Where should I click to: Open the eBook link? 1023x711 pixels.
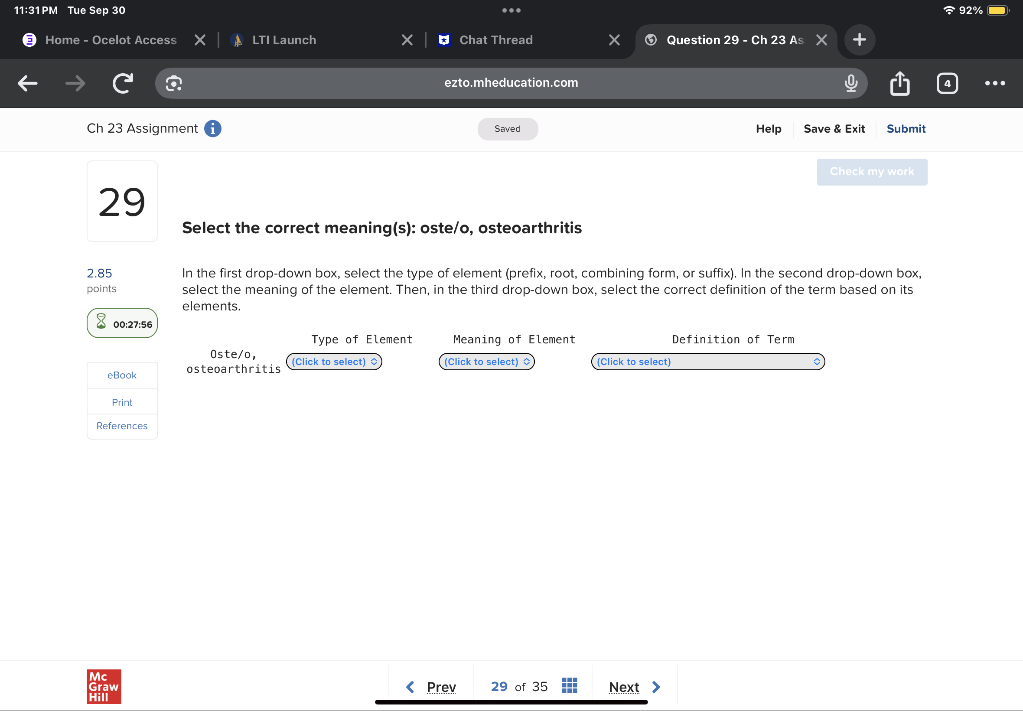pyautogui.click(x=121, y=375)
